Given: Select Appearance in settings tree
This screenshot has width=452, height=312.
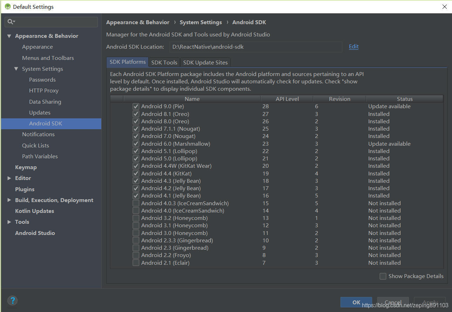Looking at the screenshot, I should pyautogui.click(x=37, y=47).
